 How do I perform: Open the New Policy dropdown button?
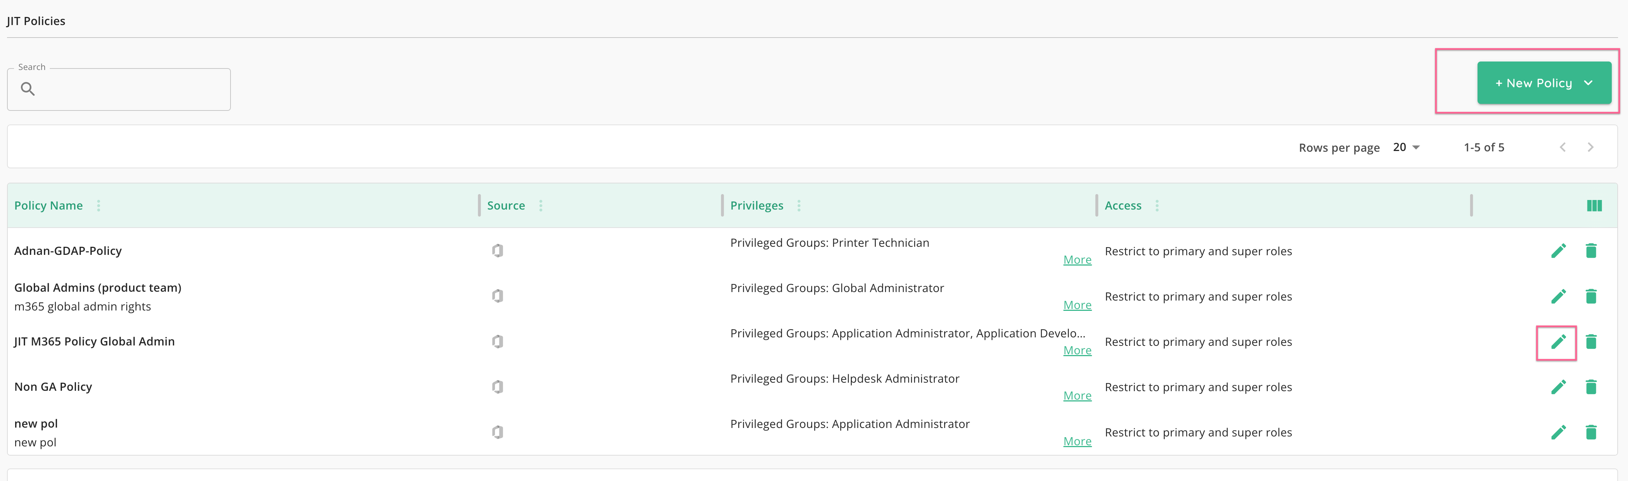pos(1544,83)
